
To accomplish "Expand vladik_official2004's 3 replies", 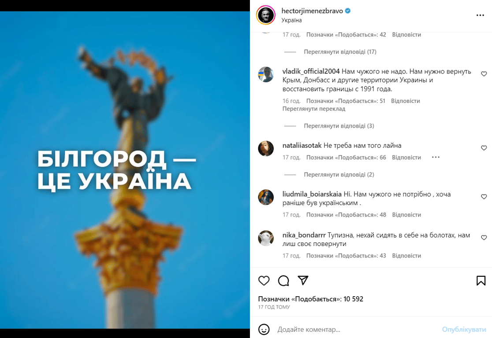I will [339, 126].
